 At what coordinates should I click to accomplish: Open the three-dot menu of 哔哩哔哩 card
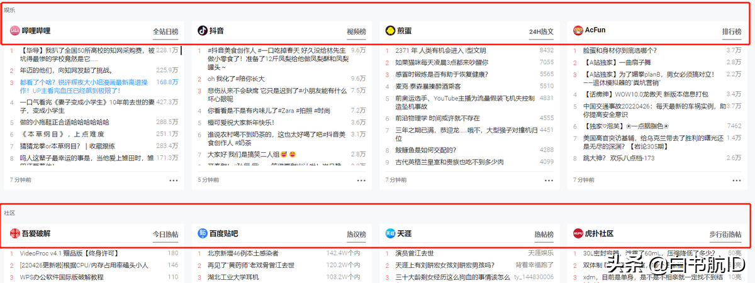pyautogui.click(x=174, y=180)
